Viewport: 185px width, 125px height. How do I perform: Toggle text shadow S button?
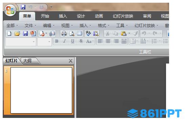click(81, 41)
